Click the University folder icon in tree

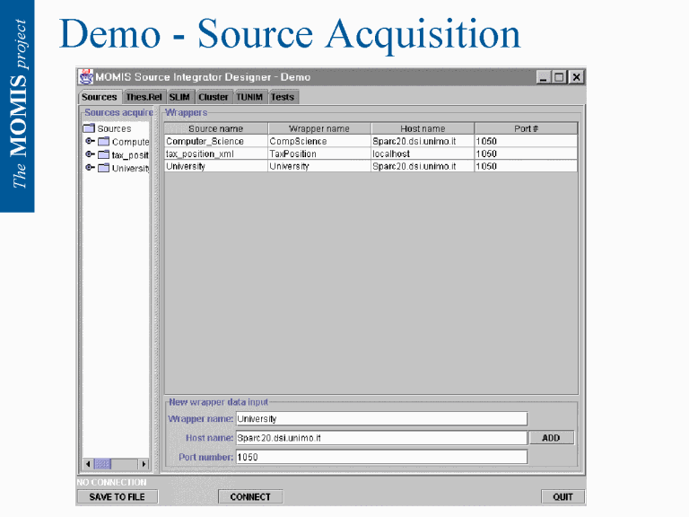coord(103,168)
